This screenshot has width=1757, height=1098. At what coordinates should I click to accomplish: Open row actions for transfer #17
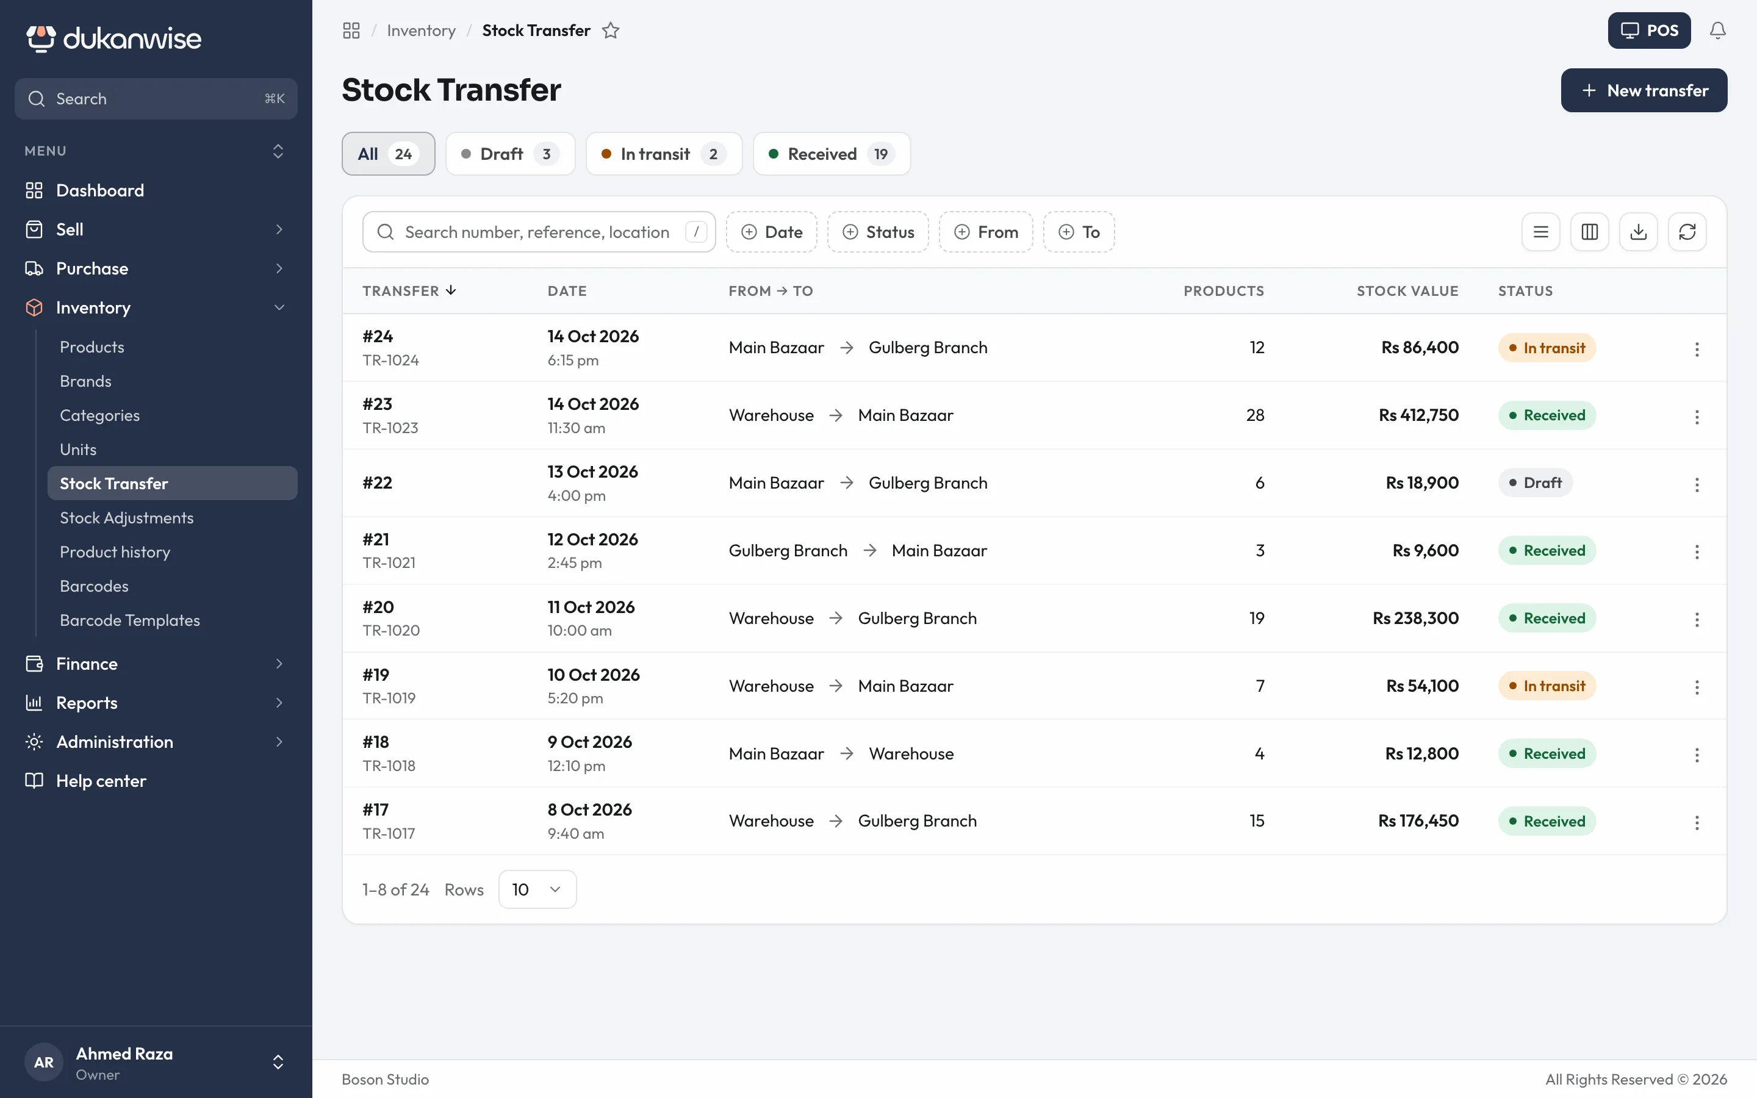click(1697, 822)
